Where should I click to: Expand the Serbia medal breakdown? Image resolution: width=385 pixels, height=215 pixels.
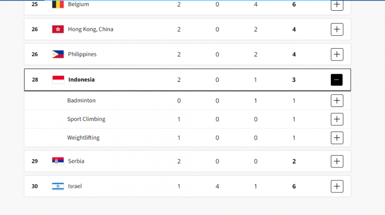coord(336,161)
